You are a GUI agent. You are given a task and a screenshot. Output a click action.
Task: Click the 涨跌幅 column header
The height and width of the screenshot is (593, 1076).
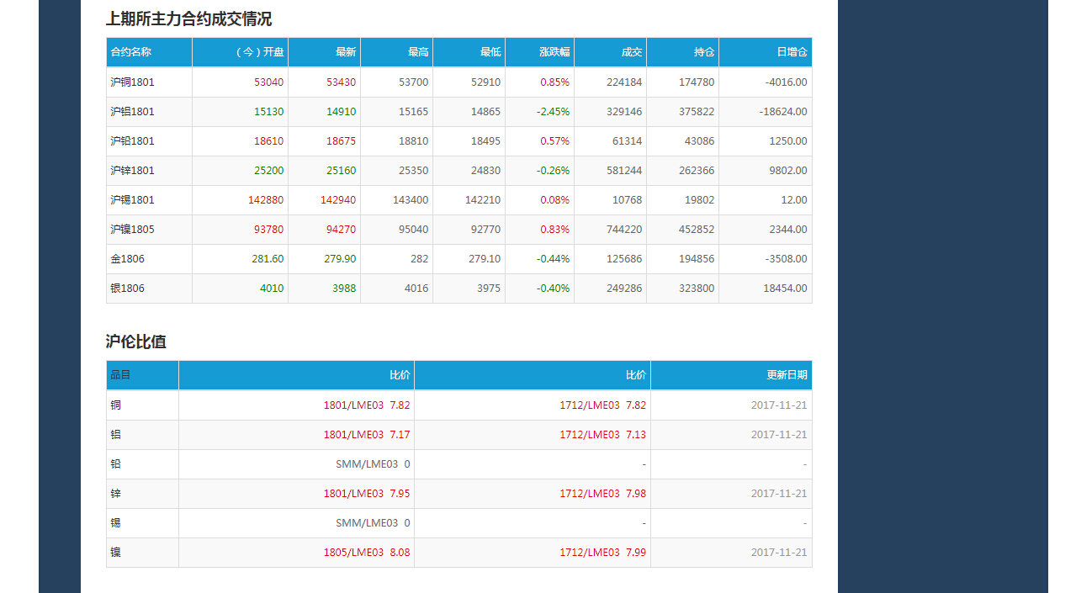pyautogui.click(x=554, y=52)
